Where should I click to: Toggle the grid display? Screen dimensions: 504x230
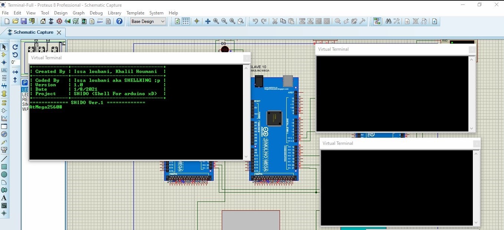(x=186, y=21)
